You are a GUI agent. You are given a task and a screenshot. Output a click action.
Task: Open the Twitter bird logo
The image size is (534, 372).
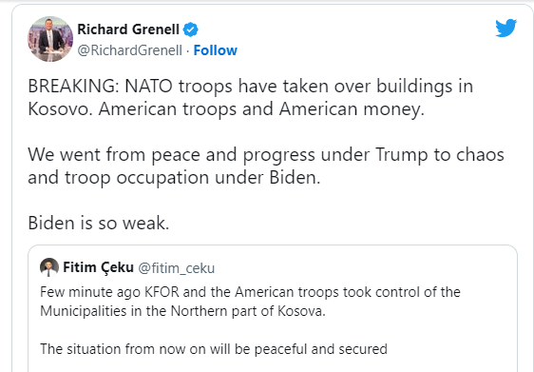pyautogui.click(x=506, y=28)
